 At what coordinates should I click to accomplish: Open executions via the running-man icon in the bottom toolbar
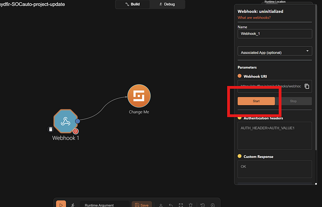(73, 205)
